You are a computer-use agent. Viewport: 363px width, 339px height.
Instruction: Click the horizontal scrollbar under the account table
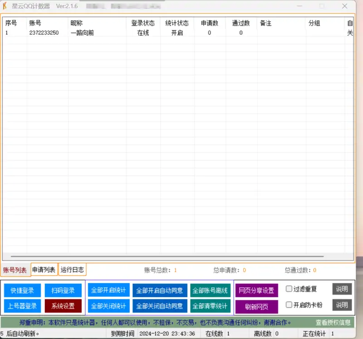163,256
